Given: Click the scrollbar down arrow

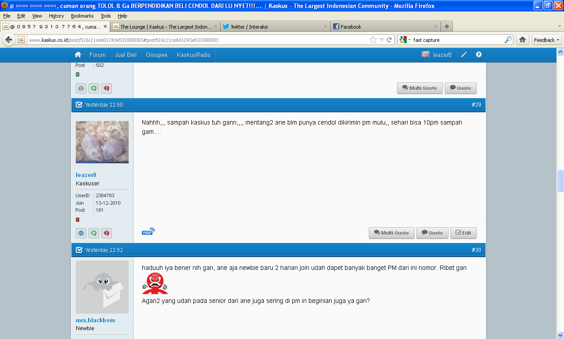Looking at the screenshot, I should (560, 335).
